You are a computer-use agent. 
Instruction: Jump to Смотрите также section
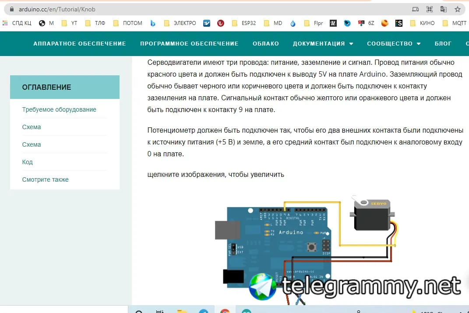pos(45,179)
